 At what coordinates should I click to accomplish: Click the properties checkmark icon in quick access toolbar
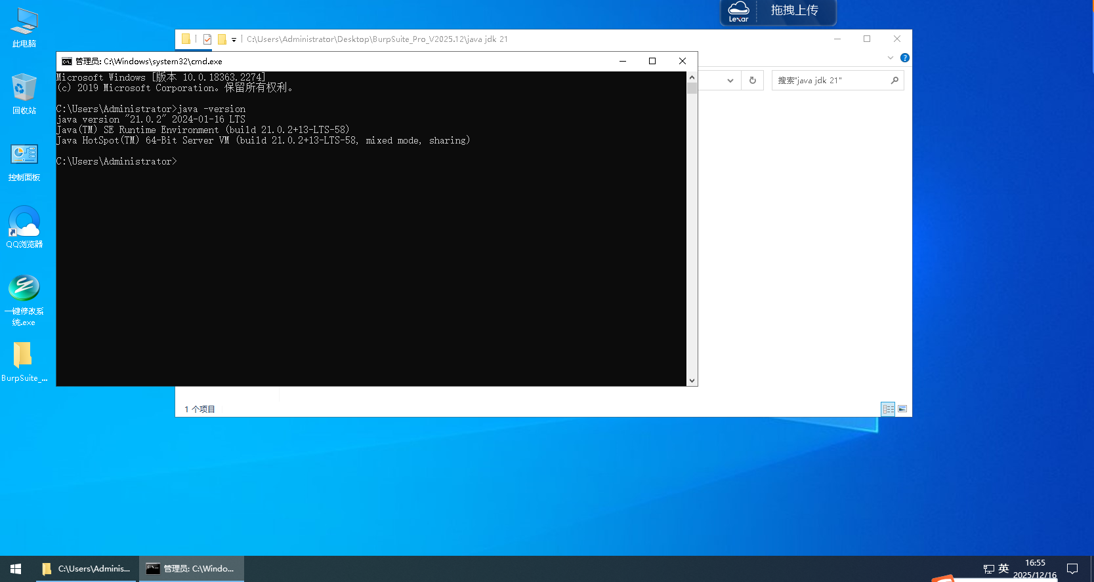coord(207,39)
